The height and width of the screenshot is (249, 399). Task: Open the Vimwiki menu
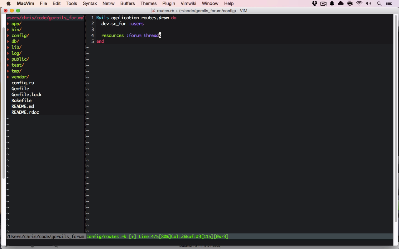point(188,3)
